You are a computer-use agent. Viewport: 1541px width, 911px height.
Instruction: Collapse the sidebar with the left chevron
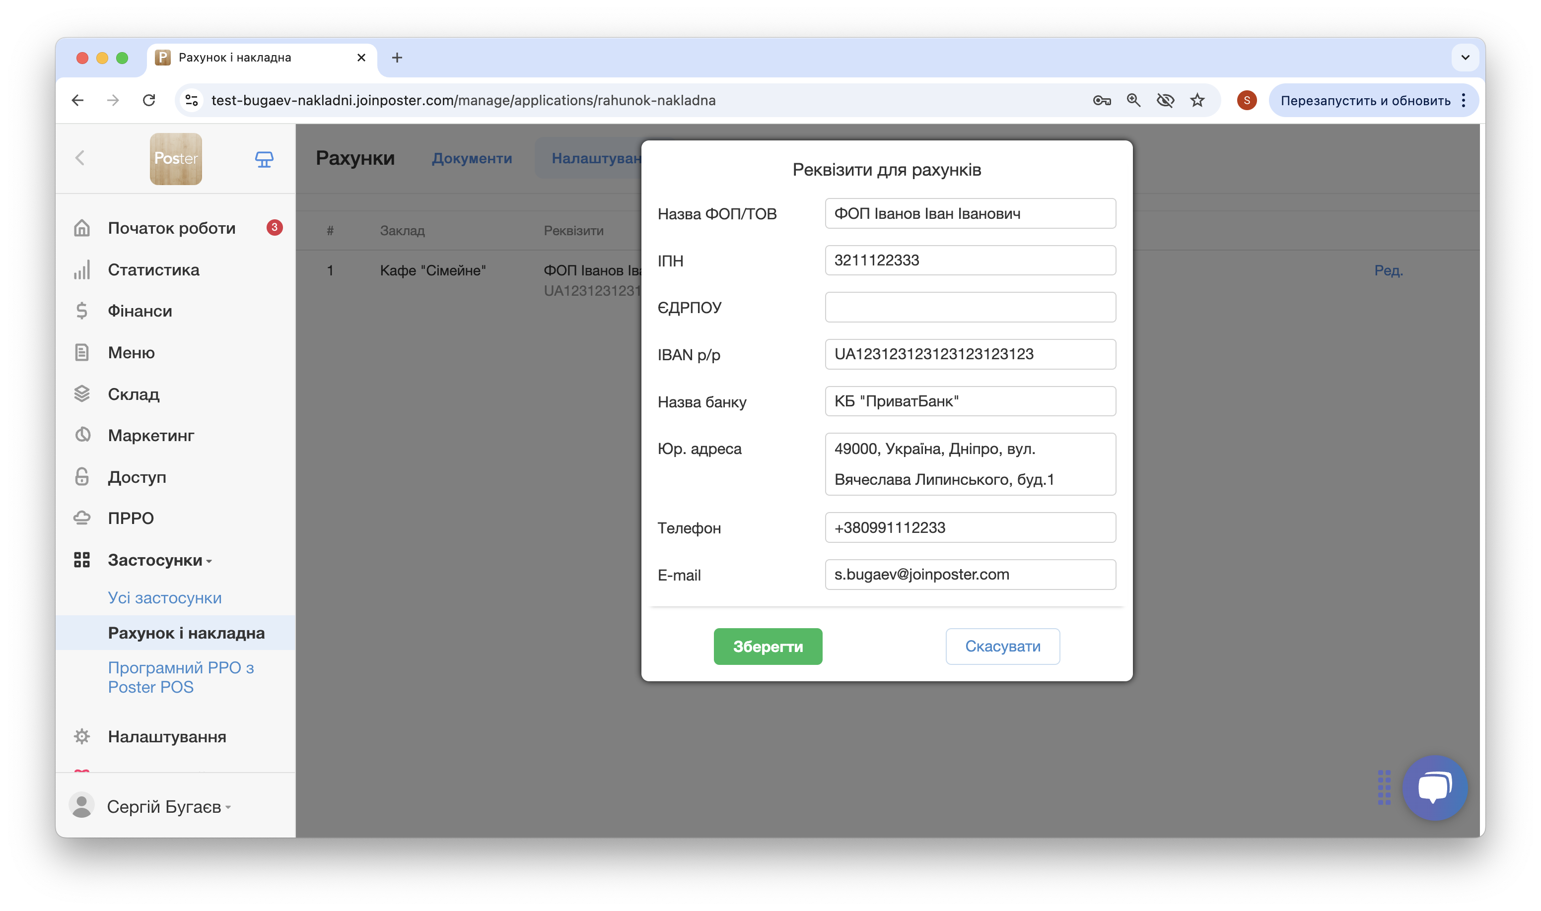[80, 158]
